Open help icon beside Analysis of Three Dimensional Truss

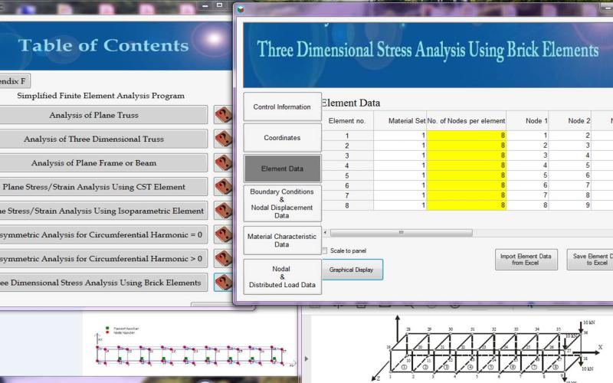pos(223,139)
